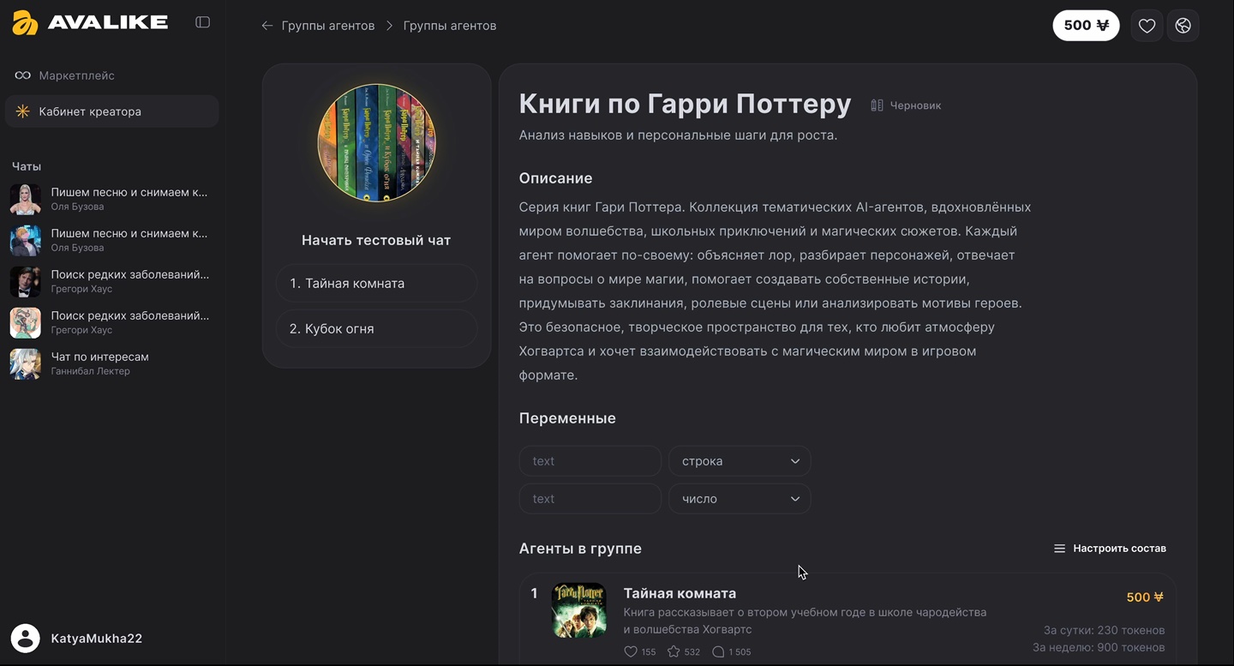Viewport: 1234px width, 666px height.
Task: Open the language globe icon
Action: 1183,26
